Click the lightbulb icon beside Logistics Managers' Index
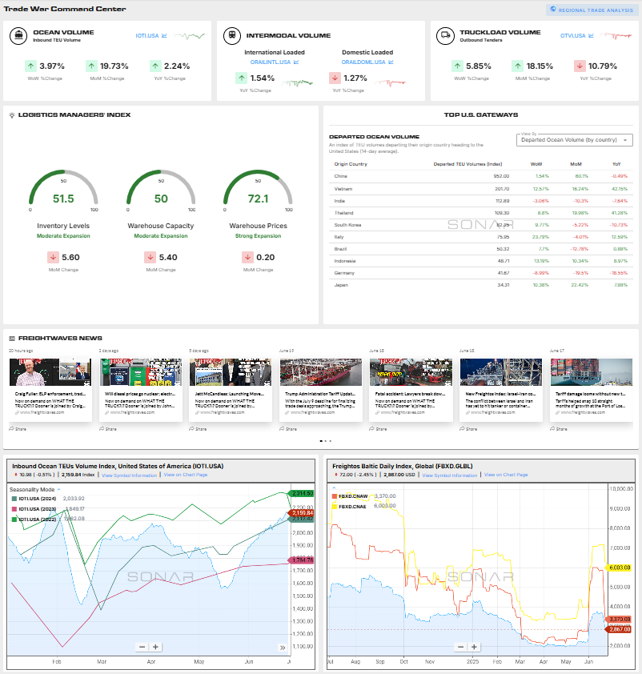 click(12, 114)
